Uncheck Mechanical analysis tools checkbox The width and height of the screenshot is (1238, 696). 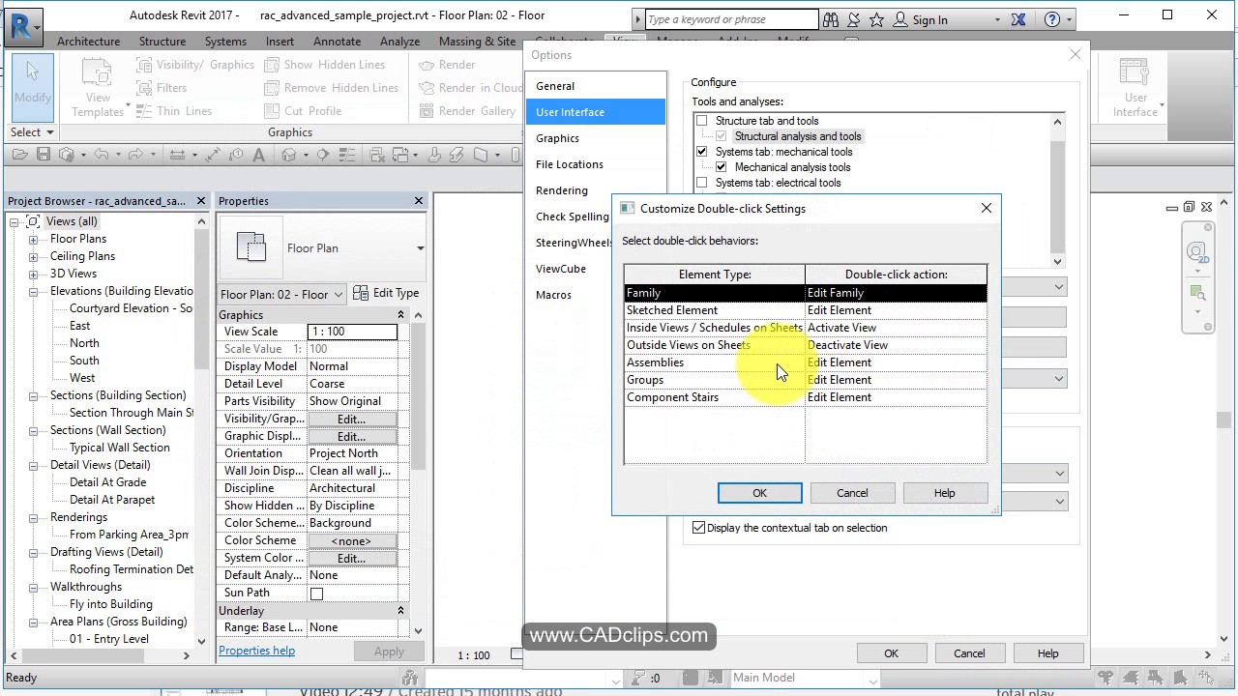tap(722, 167)
